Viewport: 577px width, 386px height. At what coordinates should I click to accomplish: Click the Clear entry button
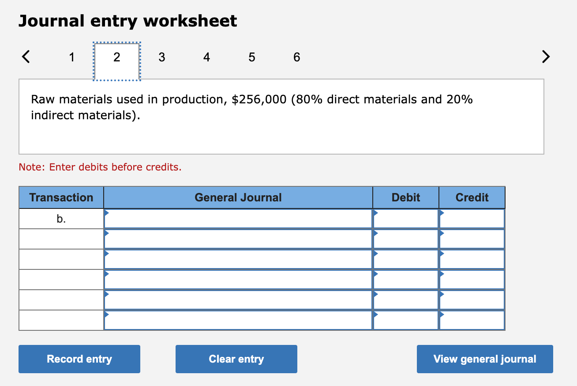236,359
